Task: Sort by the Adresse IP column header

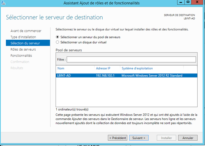Action: click(x=107, y=68)
